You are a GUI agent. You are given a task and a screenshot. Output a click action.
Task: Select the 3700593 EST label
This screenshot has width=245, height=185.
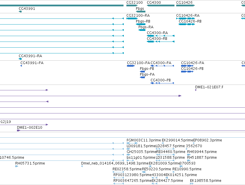188,163
